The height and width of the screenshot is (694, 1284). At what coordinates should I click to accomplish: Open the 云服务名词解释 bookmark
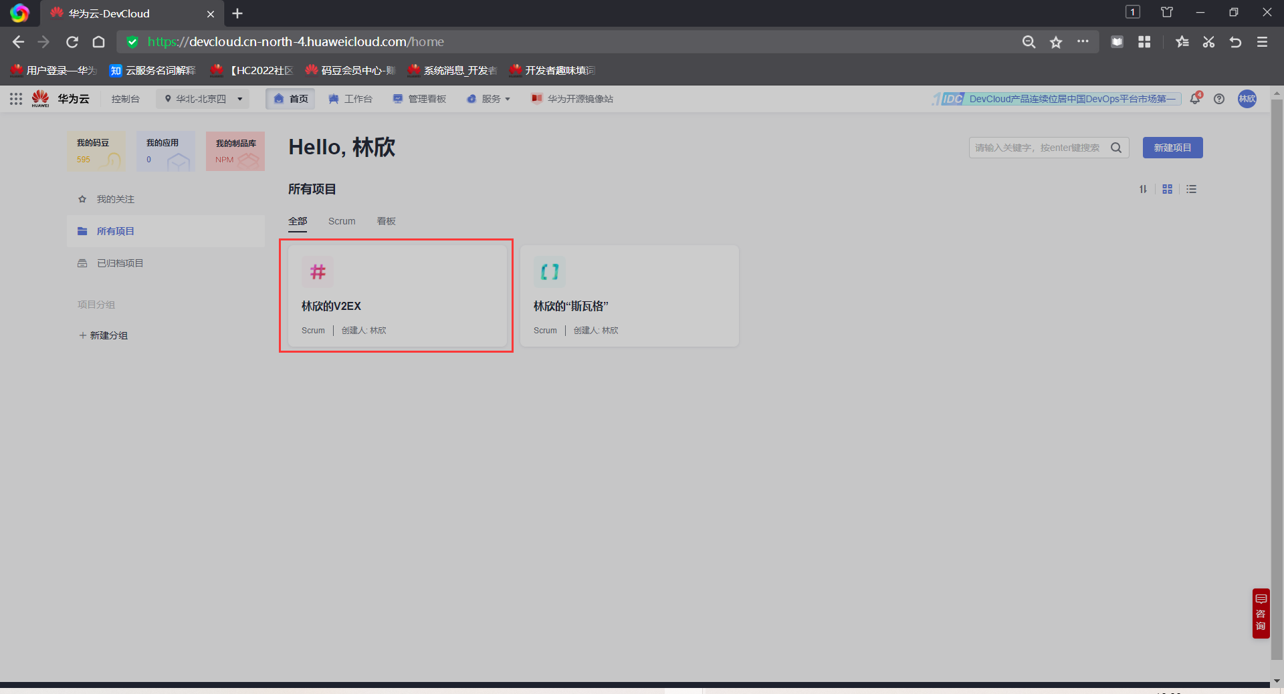coord(153,70)
